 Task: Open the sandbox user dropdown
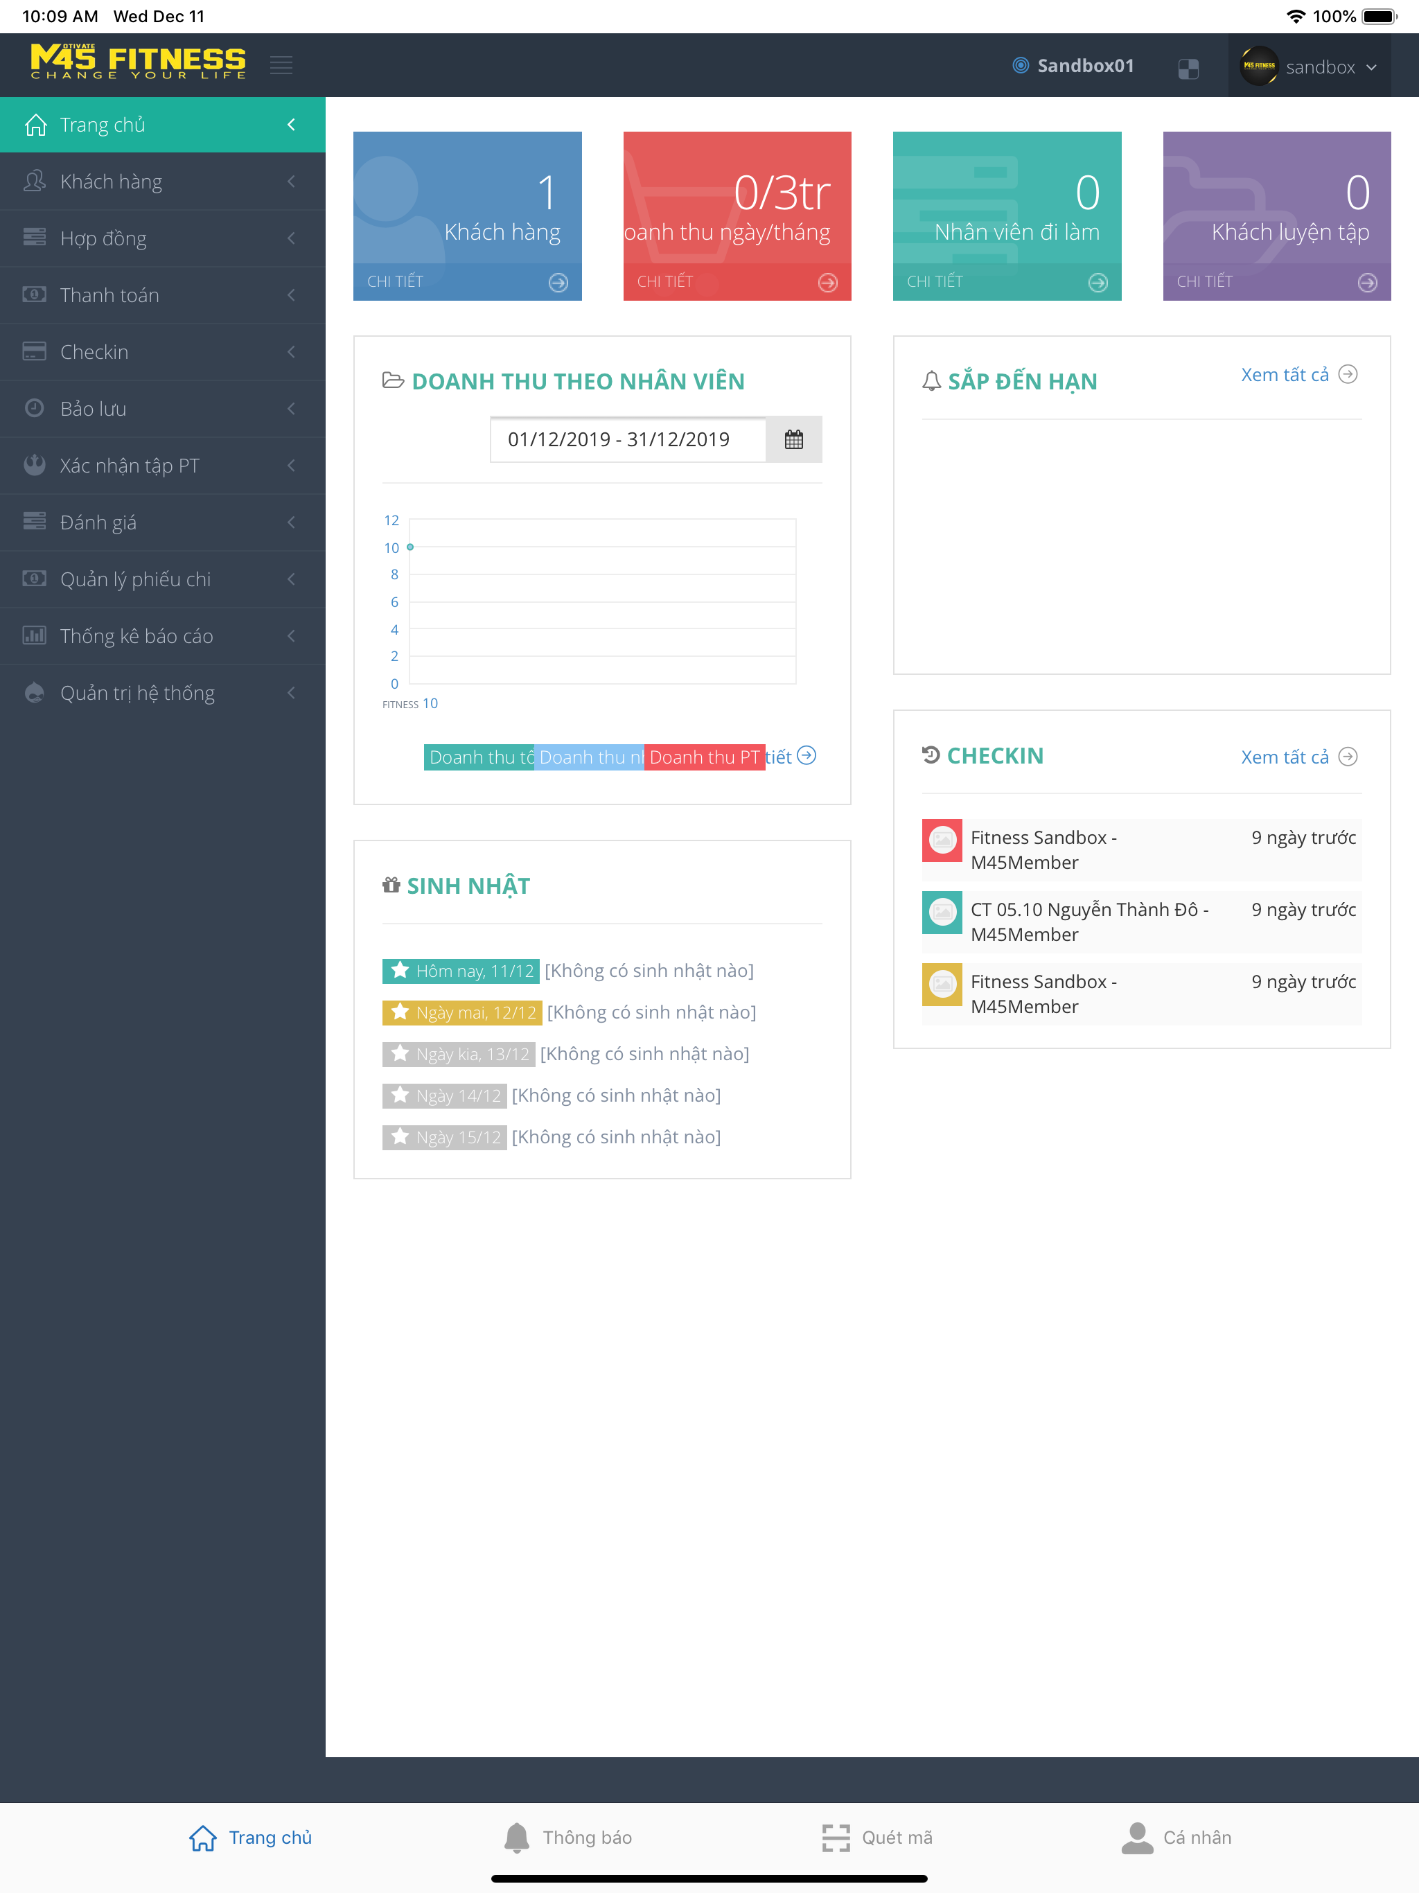[1310, 66]
